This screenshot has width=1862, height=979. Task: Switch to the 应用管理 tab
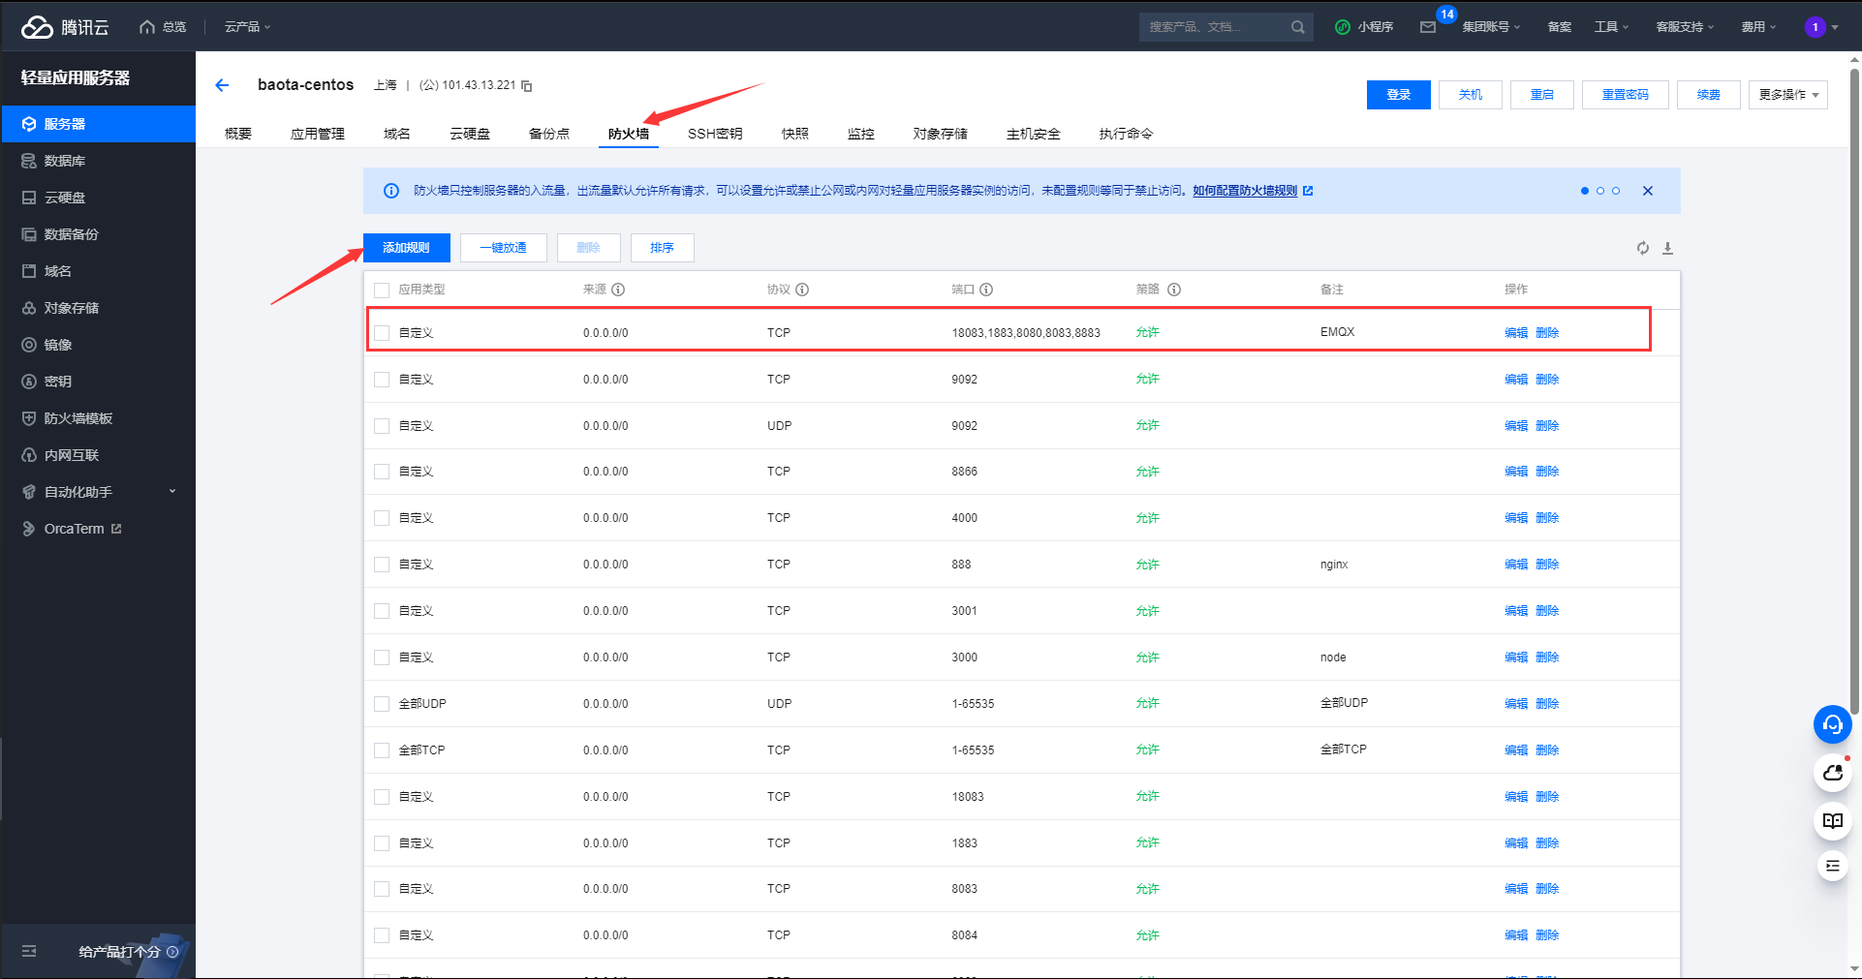tap(318, 134)
